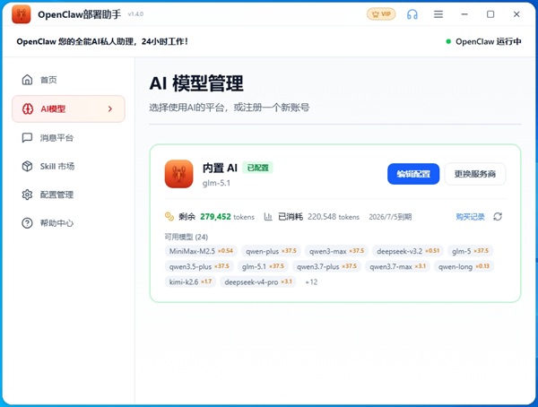
Task: Click the green running status dot
Action: [448, 41]
